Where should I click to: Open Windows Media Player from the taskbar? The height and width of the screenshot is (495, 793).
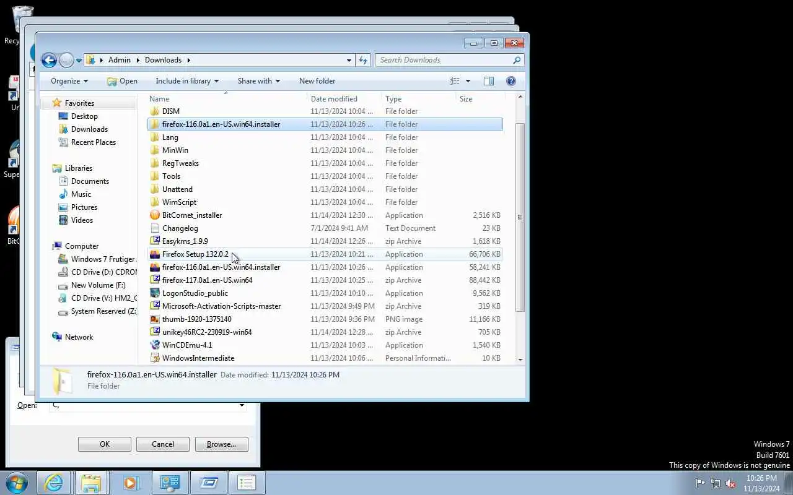pos(130,483)
